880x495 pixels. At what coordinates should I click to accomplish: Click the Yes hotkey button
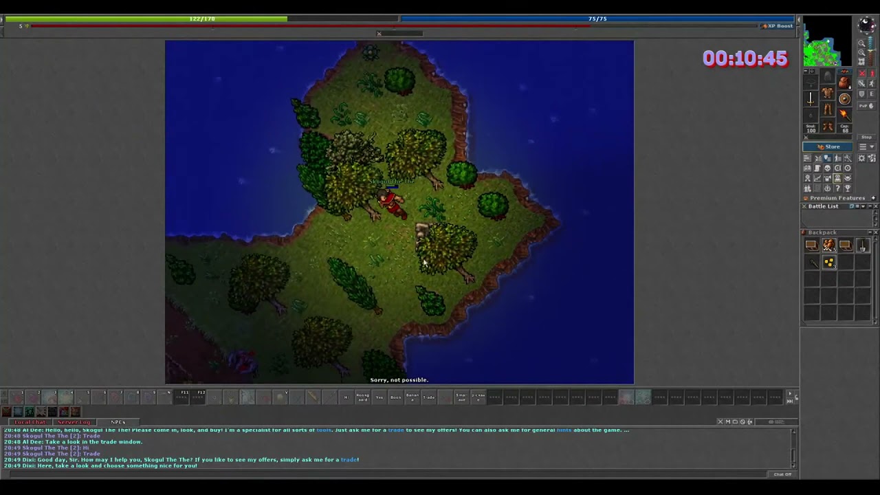[x=379, y=397]
